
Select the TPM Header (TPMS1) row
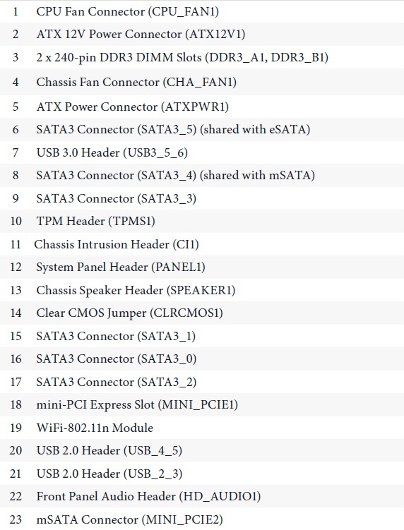202,221
